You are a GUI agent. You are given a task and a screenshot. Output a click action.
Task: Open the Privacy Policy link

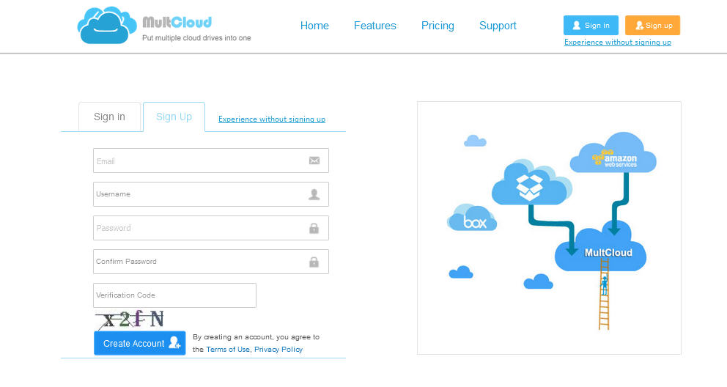tap(278, 350)
